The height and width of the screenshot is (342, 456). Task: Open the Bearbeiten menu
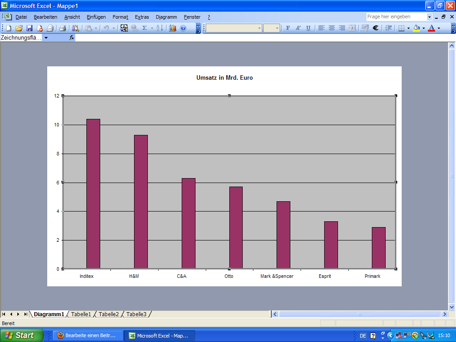point(45,17)
